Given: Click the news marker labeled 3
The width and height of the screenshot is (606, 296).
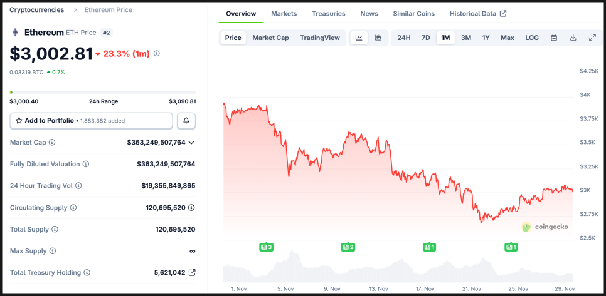Looking at the screenshot, I should (x=266, y=247).
